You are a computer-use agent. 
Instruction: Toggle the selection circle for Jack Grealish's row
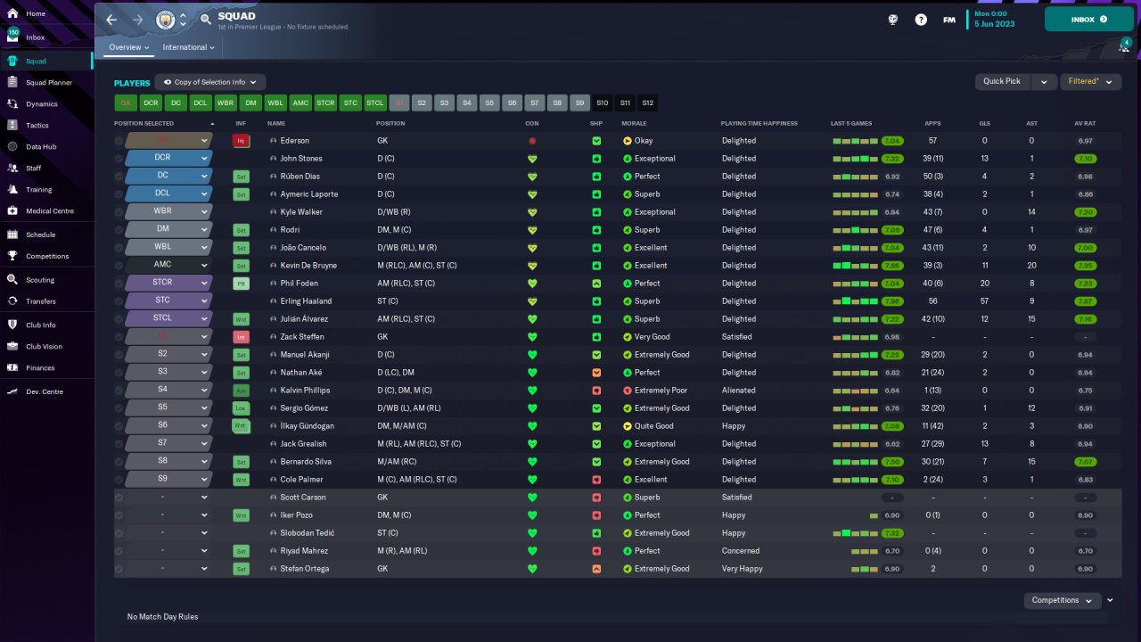[119, 443]
